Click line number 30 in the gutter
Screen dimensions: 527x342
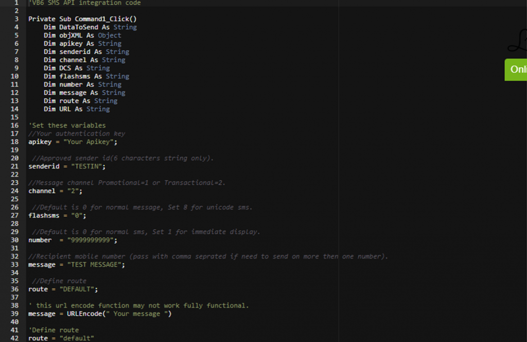tap(15, 240)
